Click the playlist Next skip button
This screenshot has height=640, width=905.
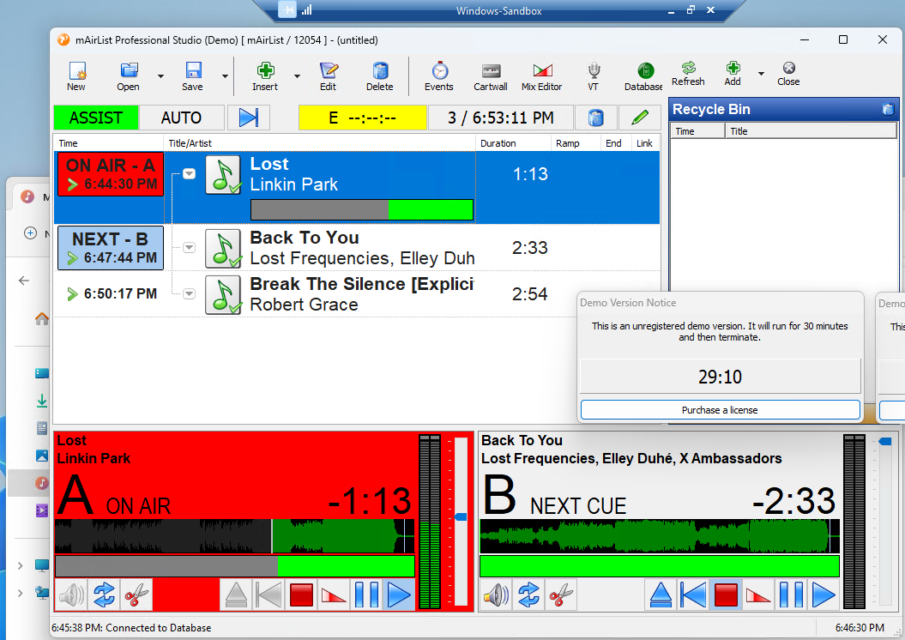click(x=249, y=118)
